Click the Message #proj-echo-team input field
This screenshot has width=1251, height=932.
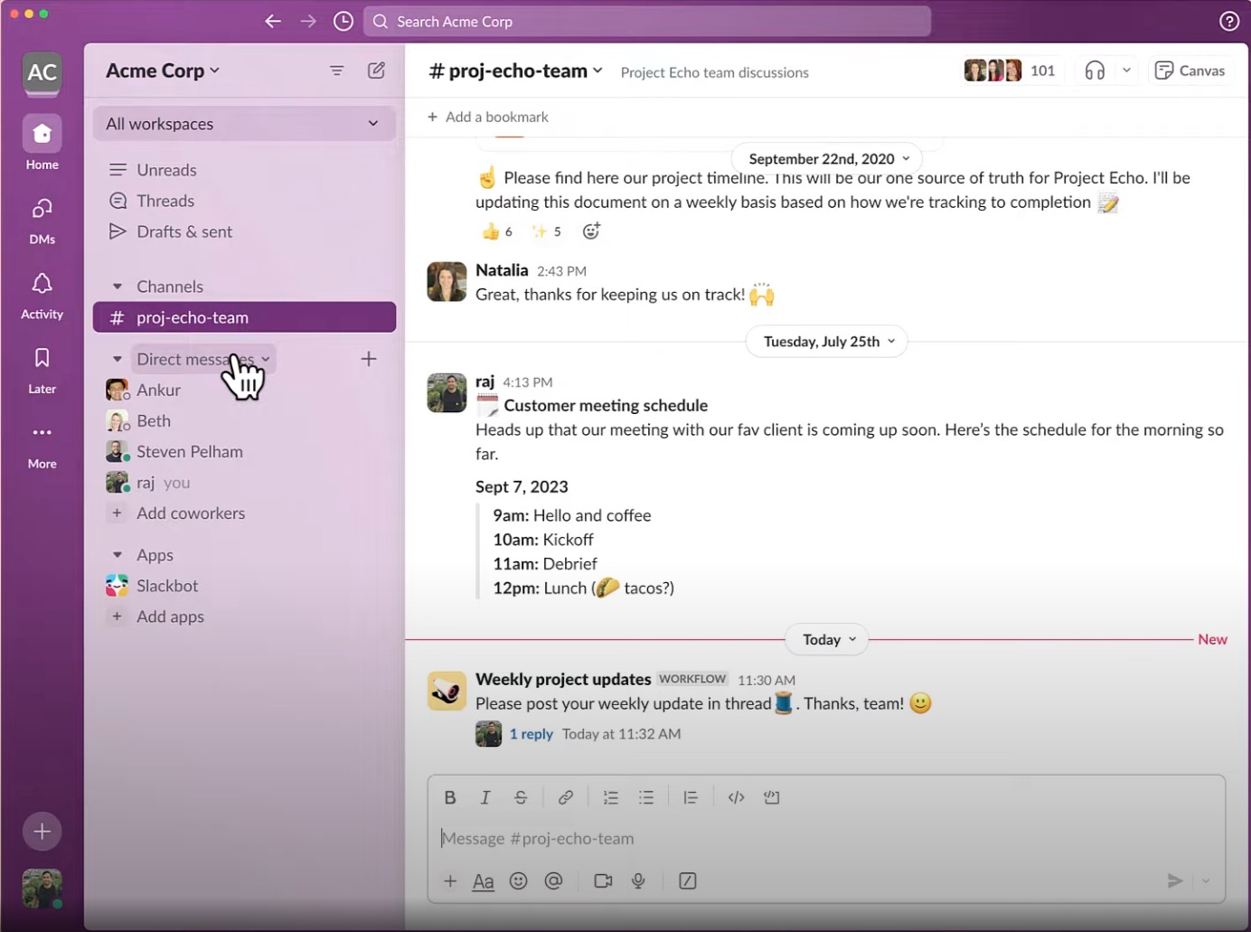click(826, 838)
